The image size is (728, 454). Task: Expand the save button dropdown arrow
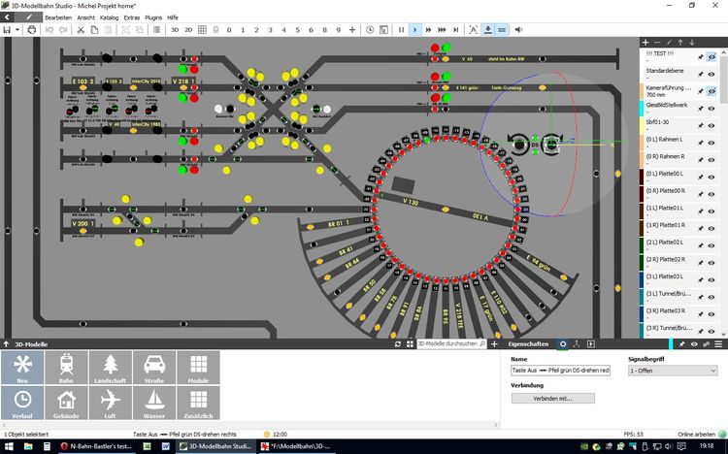tap(17, 30)
